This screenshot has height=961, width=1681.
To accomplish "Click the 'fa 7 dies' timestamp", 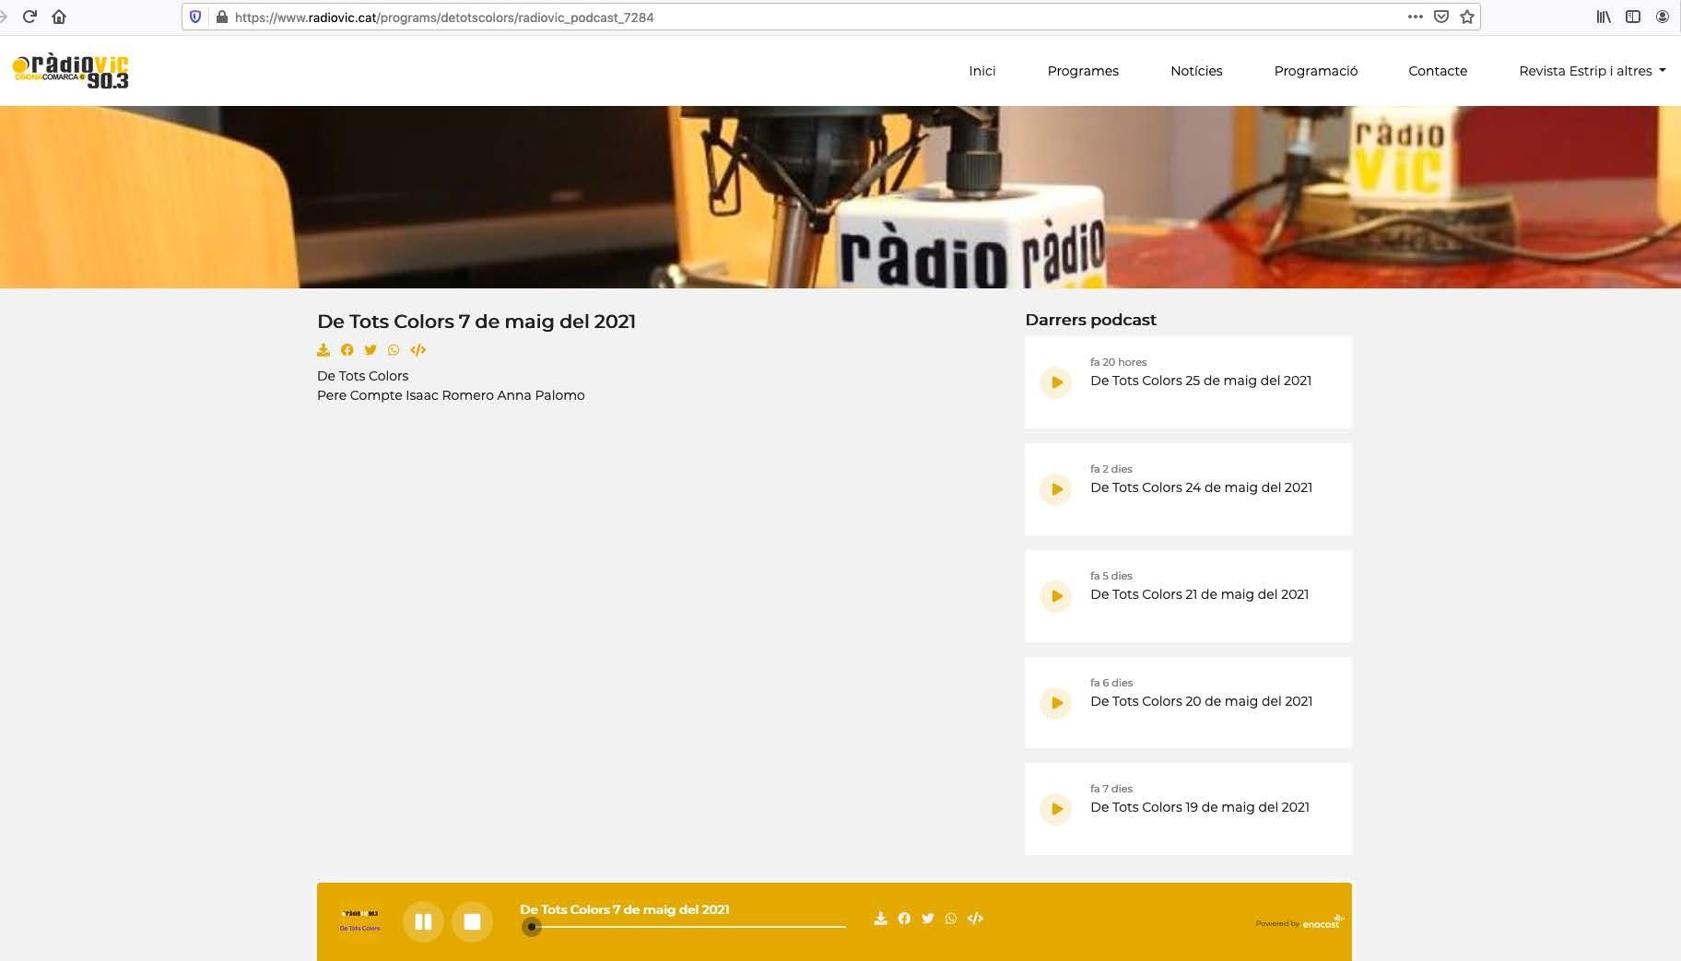I will 1111,789.
